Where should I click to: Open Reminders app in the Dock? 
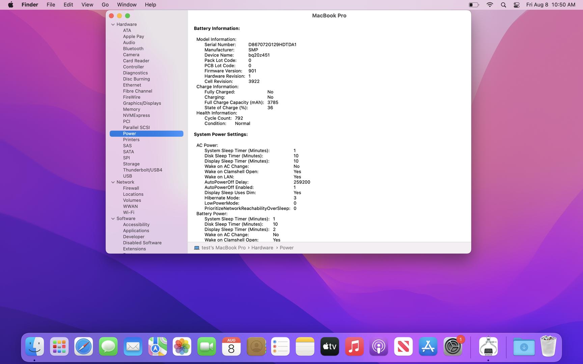[281, 346]
